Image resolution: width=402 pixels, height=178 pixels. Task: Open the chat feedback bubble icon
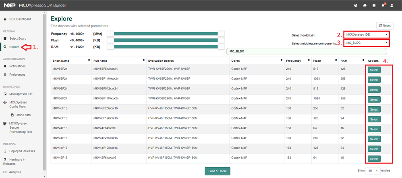pos(365,5)
